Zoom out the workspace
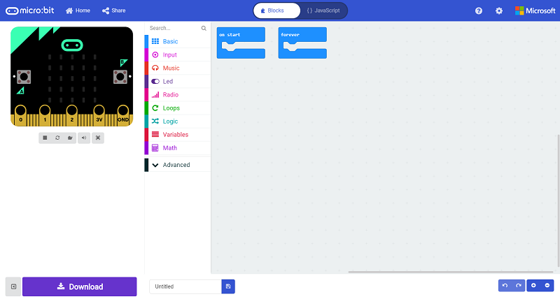 click(x=547, y=286)
